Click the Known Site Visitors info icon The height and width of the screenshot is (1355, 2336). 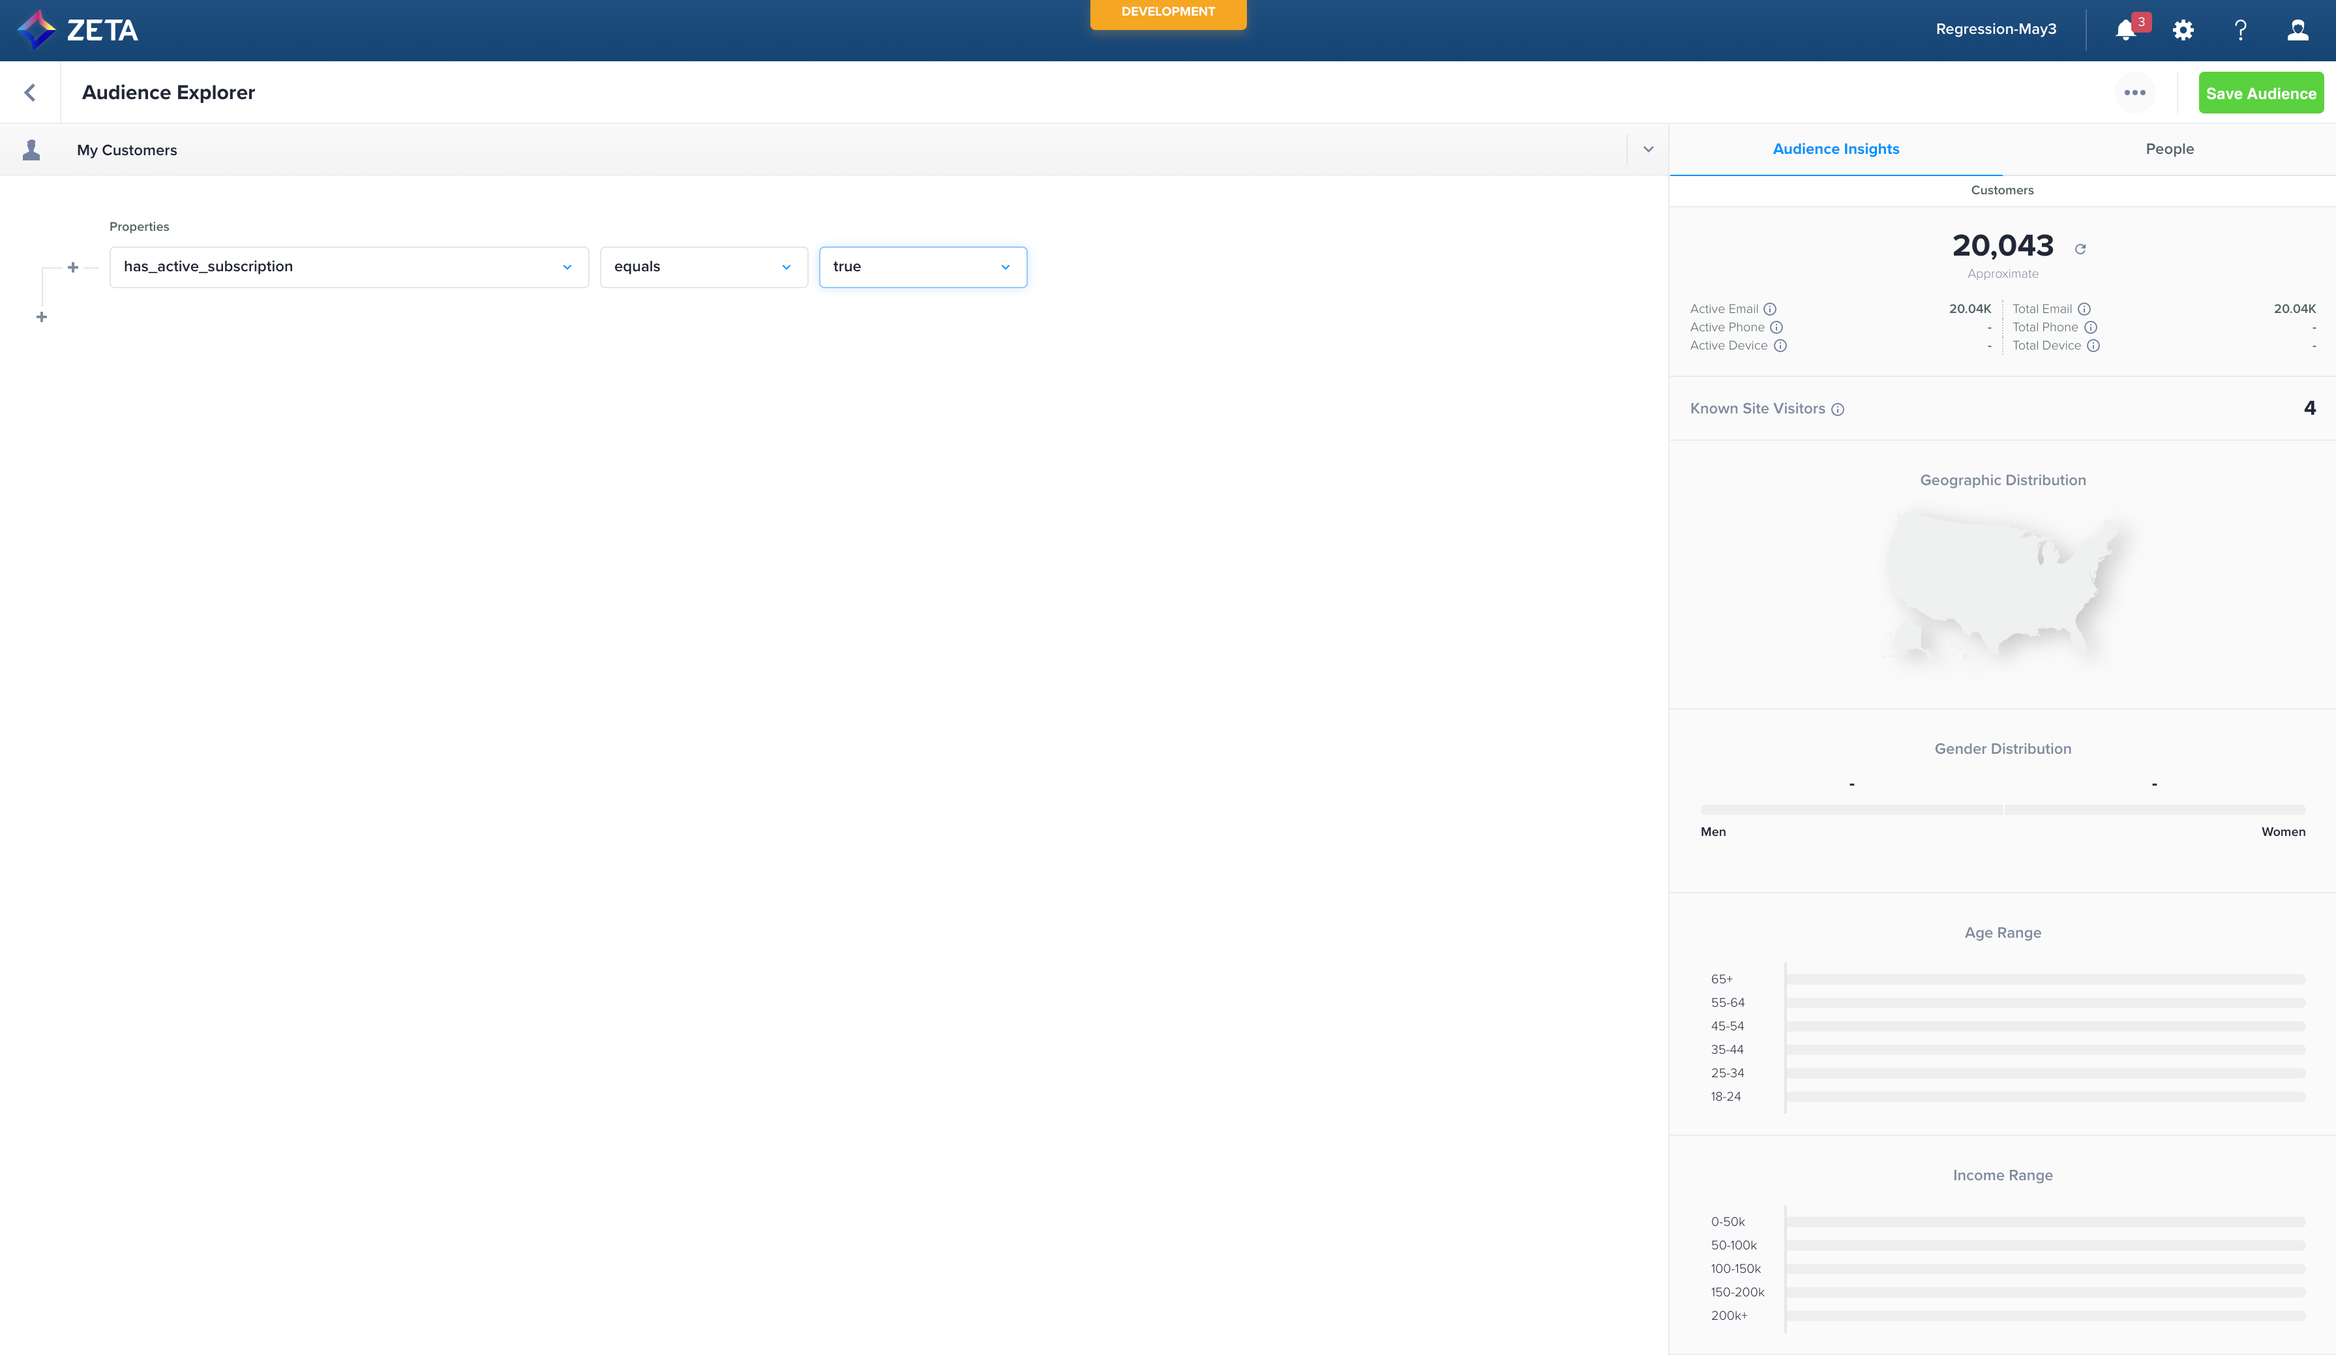click(1837, 409)
